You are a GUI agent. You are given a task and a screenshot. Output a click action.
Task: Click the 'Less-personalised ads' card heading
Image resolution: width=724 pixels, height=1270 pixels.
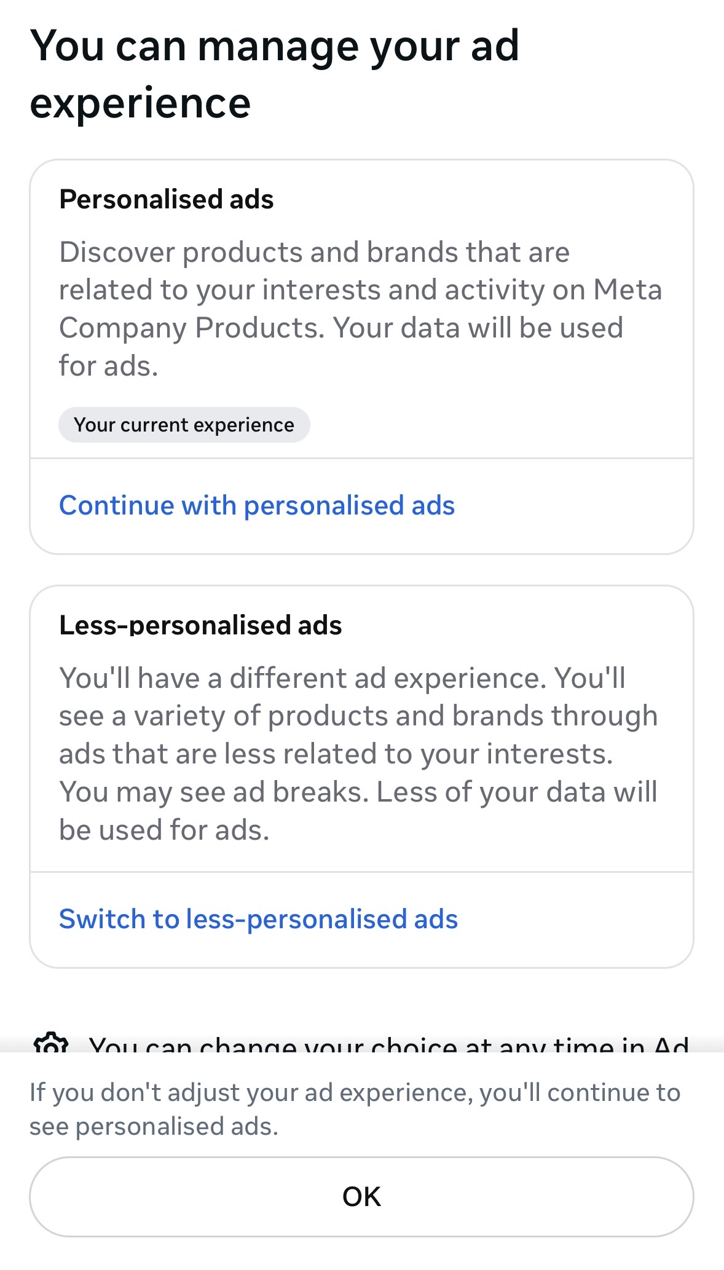click(200, 625)
